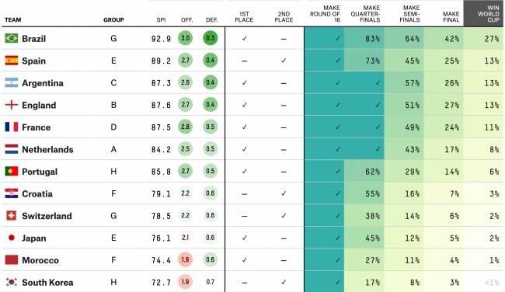This screenshot has height=292, width=505.
Task: Click Spain's 2nd place checkmark
Action: click(x=284, y=61)
